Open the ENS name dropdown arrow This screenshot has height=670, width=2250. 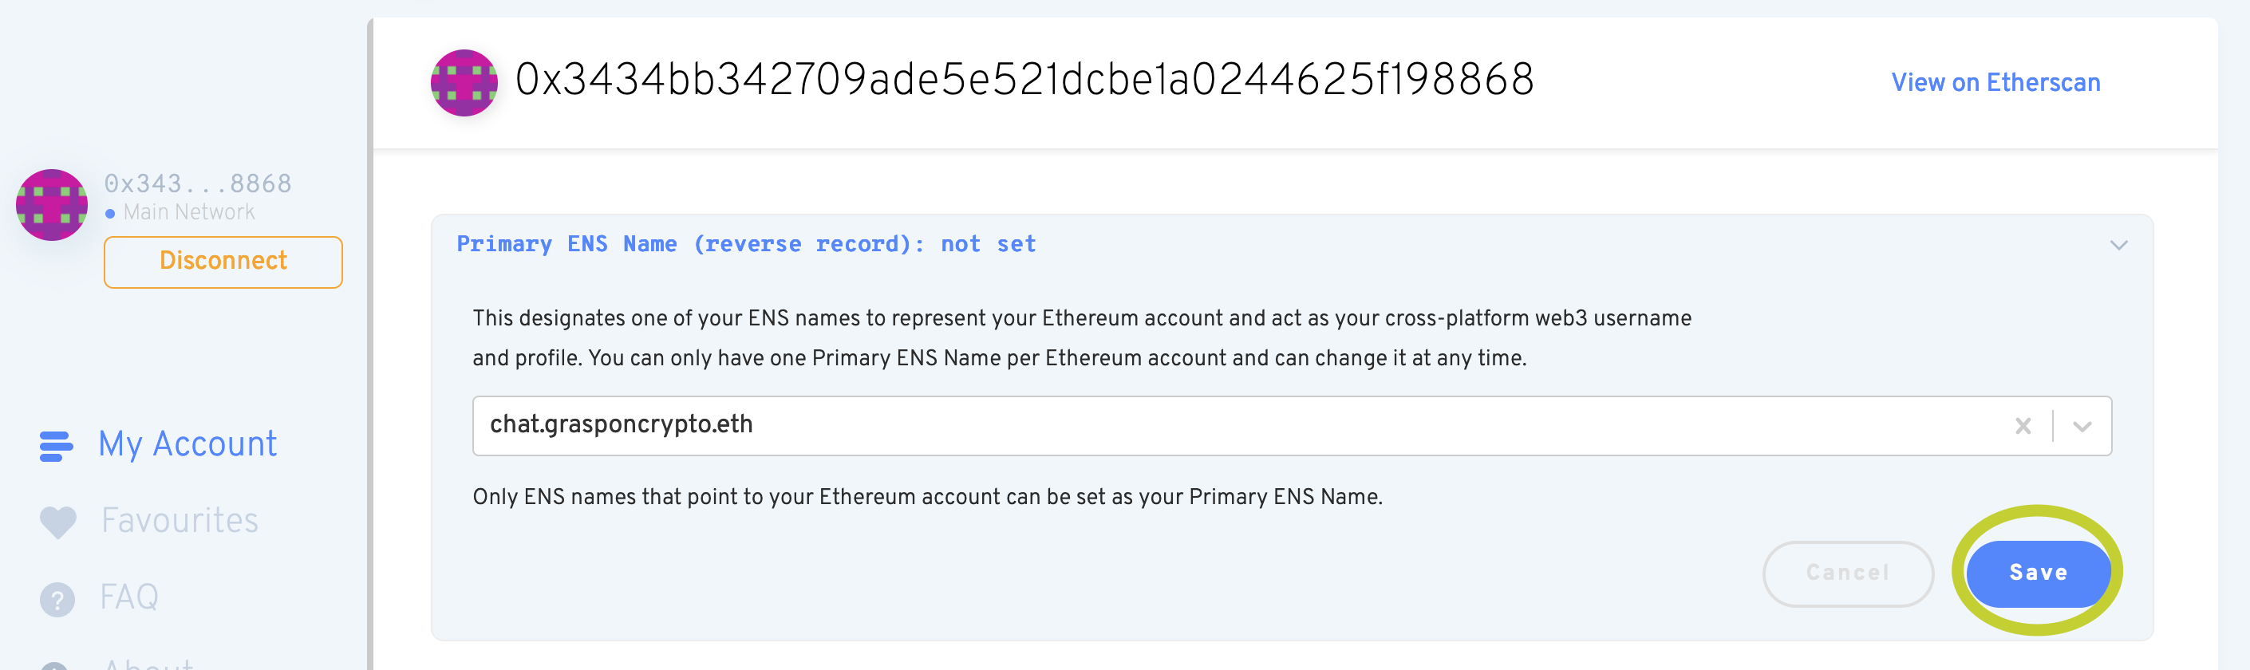pyautogui.click(x=2082, y=426)
